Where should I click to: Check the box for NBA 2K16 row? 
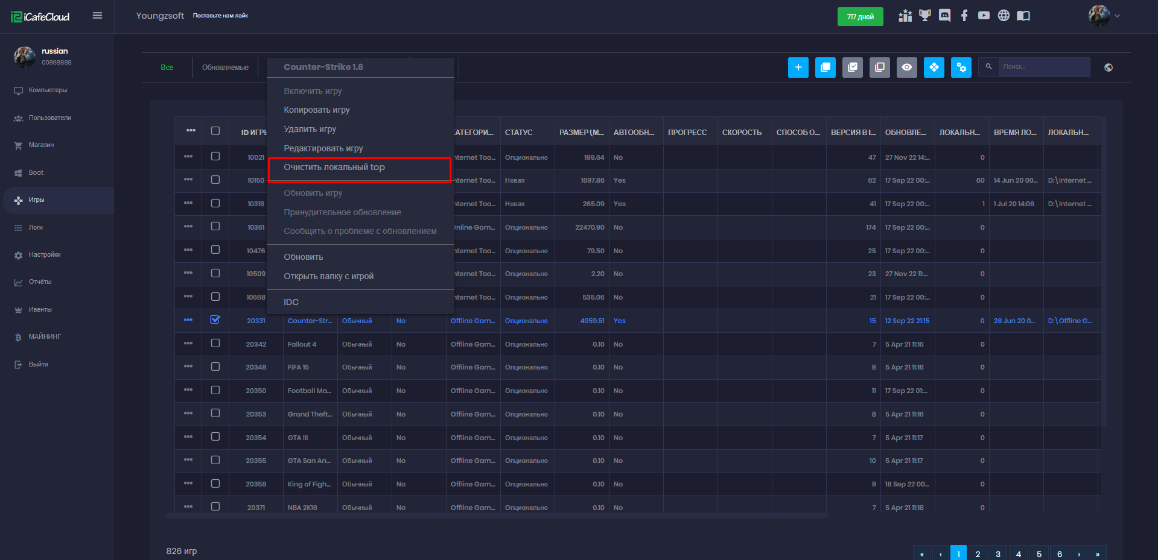215,506
